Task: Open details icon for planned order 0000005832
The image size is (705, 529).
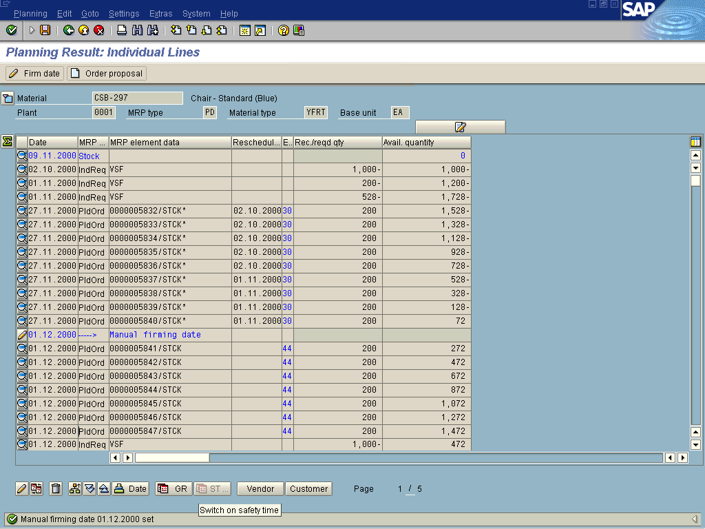Action: coord(22,211)
